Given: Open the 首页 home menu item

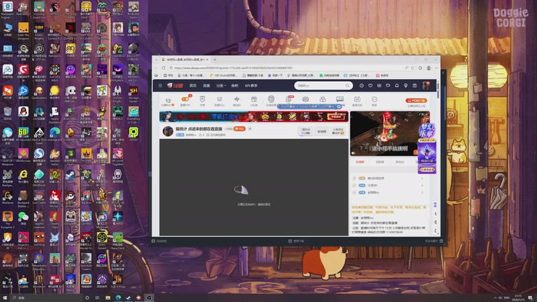Looking at the screenshot, I should 193,86.
